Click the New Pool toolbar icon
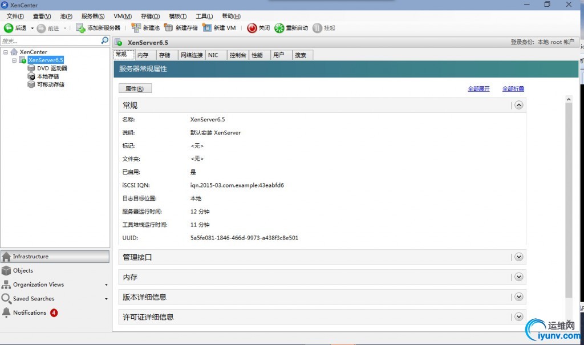This screenshot has height=345, width=584. point(136,28)
